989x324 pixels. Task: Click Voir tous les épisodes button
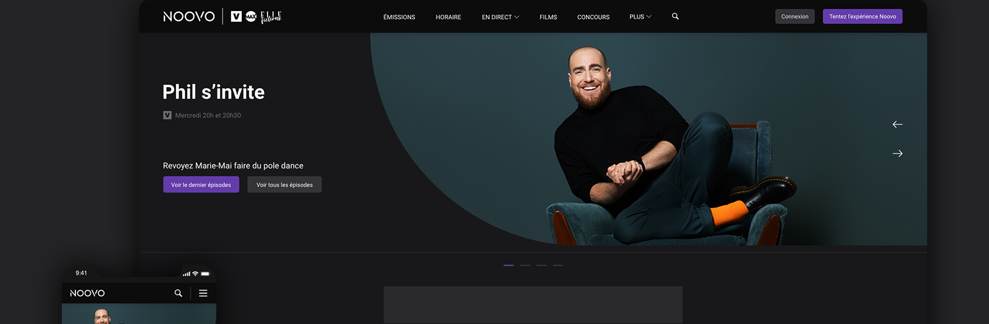[284, 185]
